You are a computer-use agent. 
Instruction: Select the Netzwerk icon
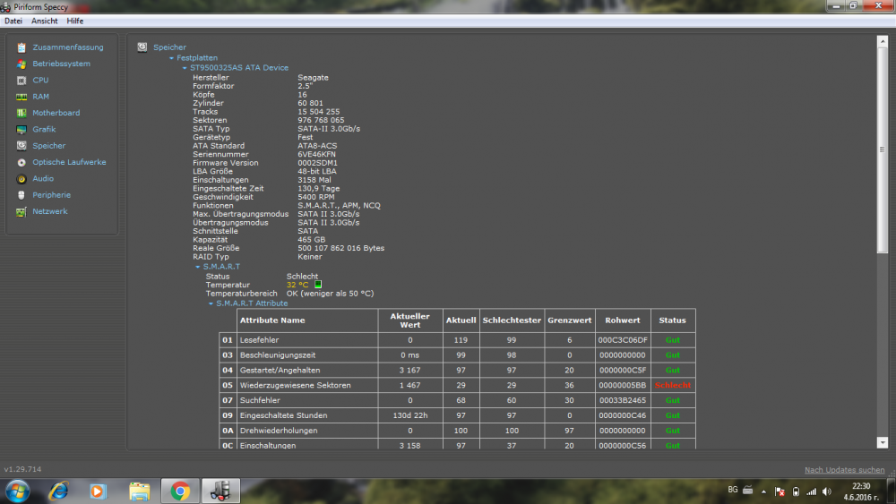click(22, 212)
